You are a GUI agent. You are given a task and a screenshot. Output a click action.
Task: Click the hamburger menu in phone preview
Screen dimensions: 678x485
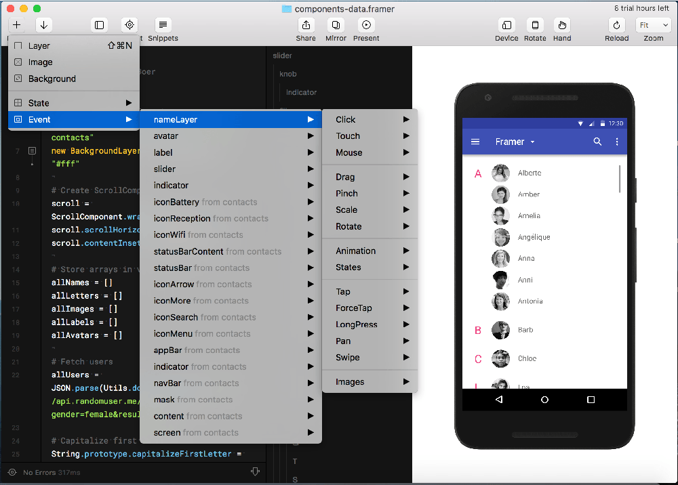pos(475,142)
